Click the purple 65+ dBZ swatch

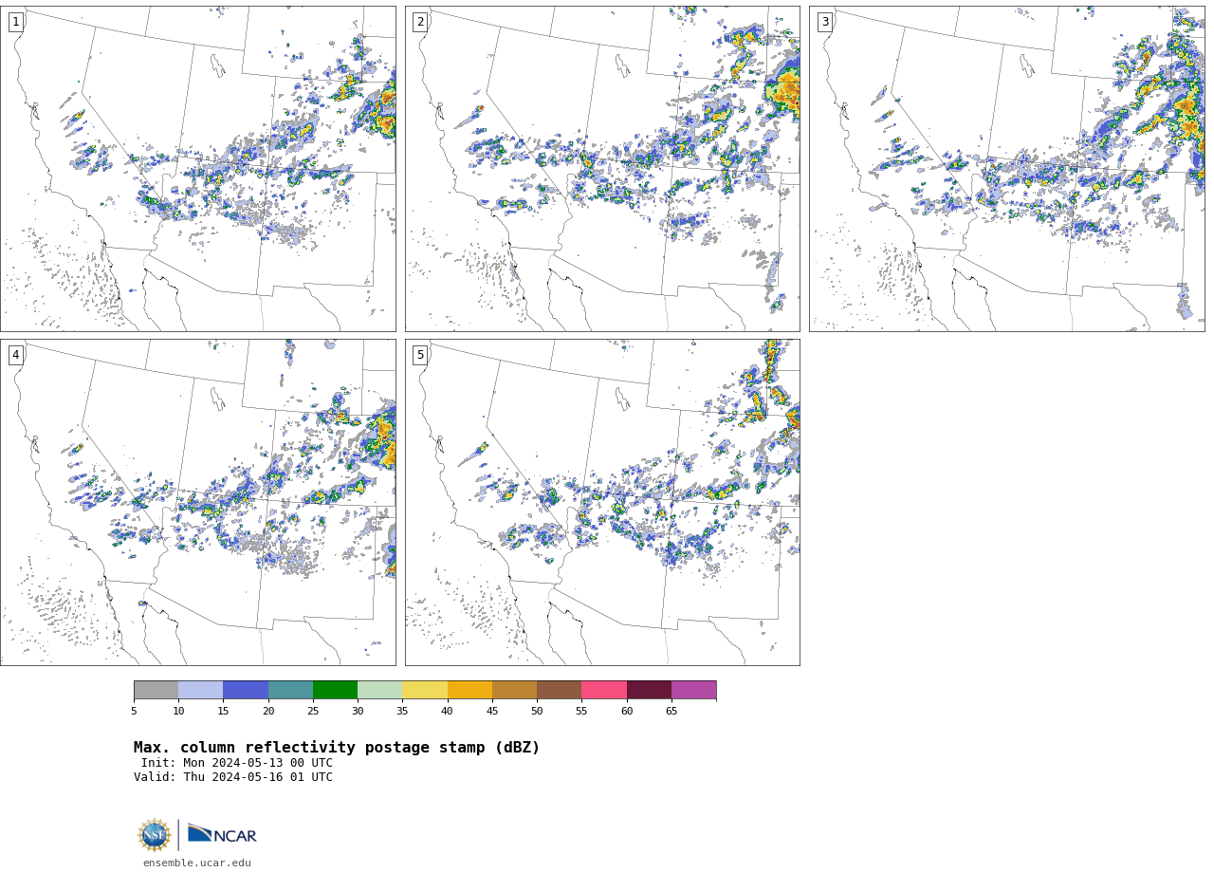(x=693, y=690)
